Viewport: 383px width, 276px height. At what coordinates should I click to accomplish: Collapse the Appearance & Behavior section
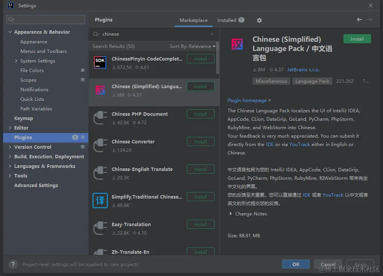pos(10,32)
